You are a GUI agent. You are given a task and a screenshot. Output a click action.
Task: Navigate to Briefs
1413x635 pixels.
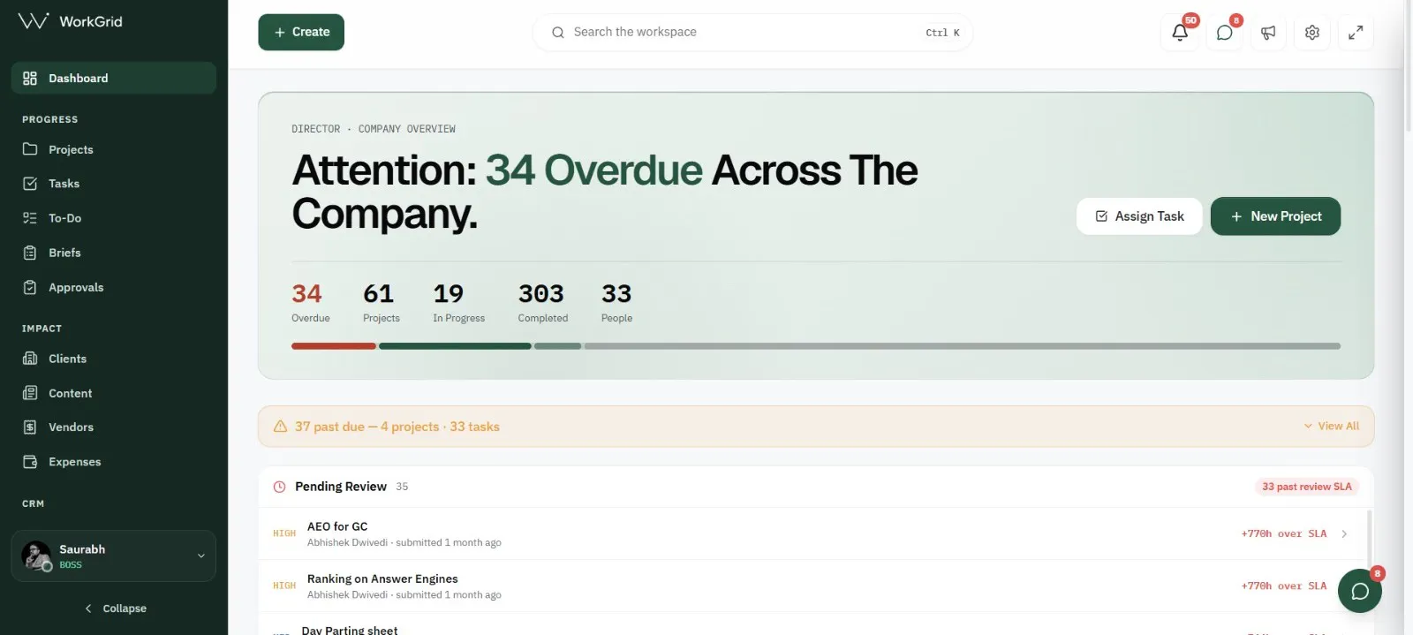coord(114,253)
